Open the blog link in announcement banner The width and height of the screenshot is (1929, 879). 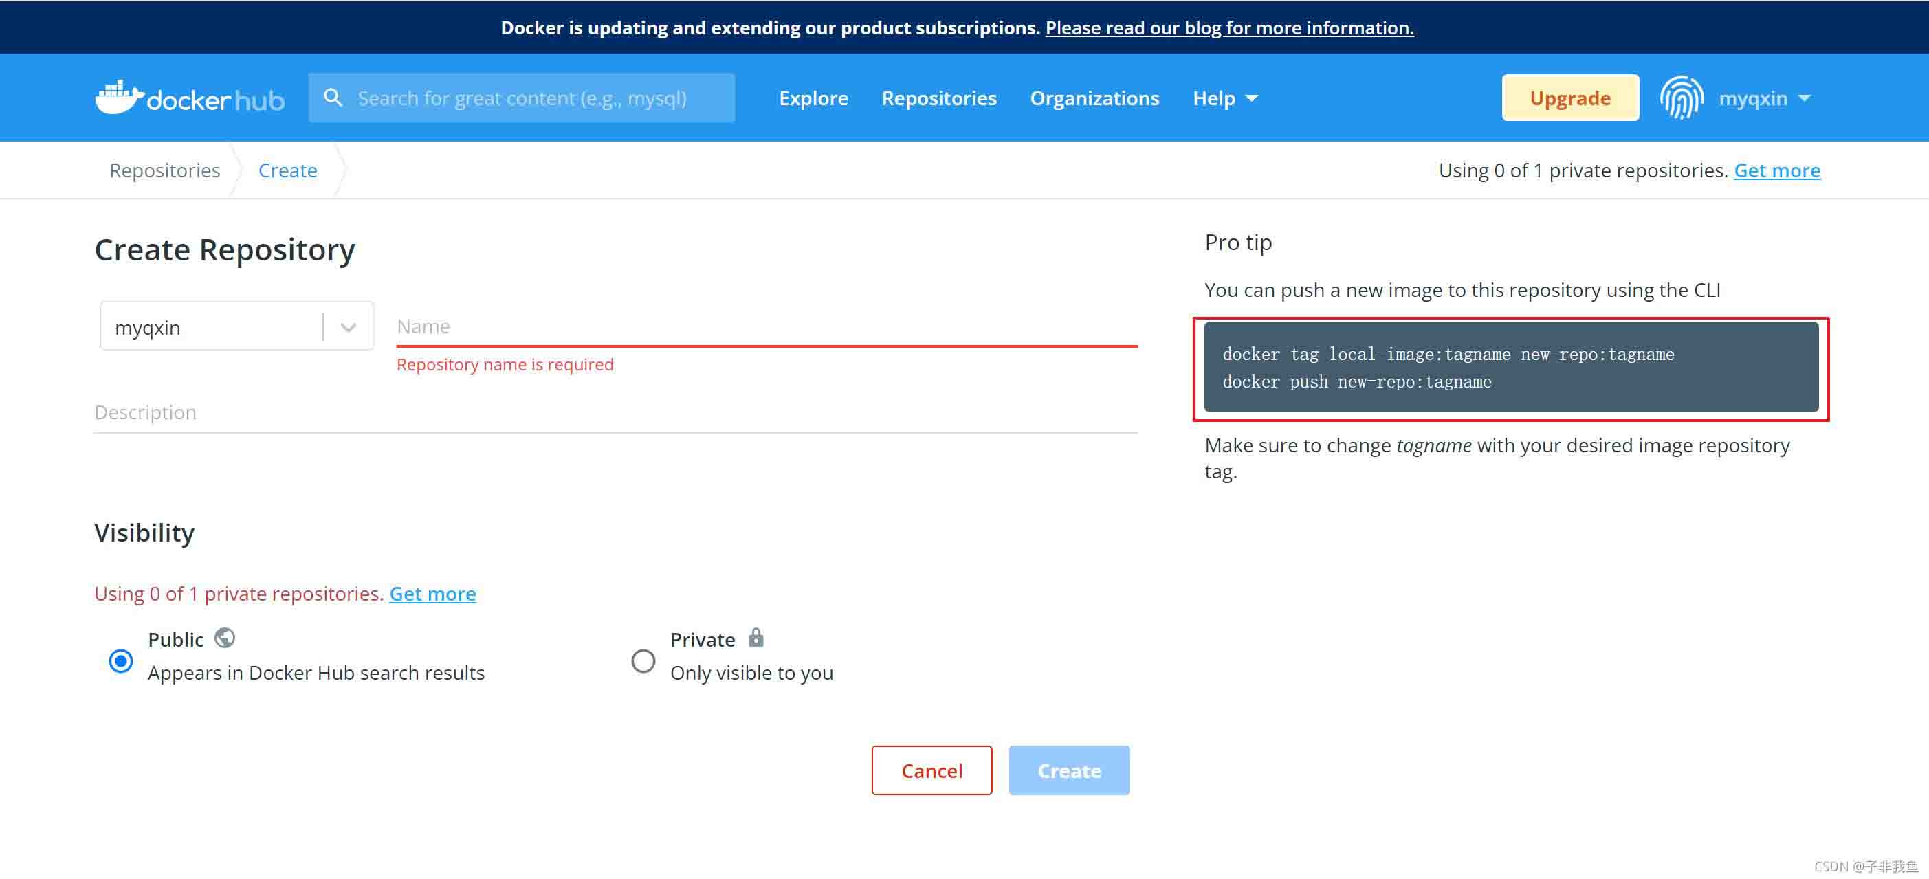click(1230, 27)
